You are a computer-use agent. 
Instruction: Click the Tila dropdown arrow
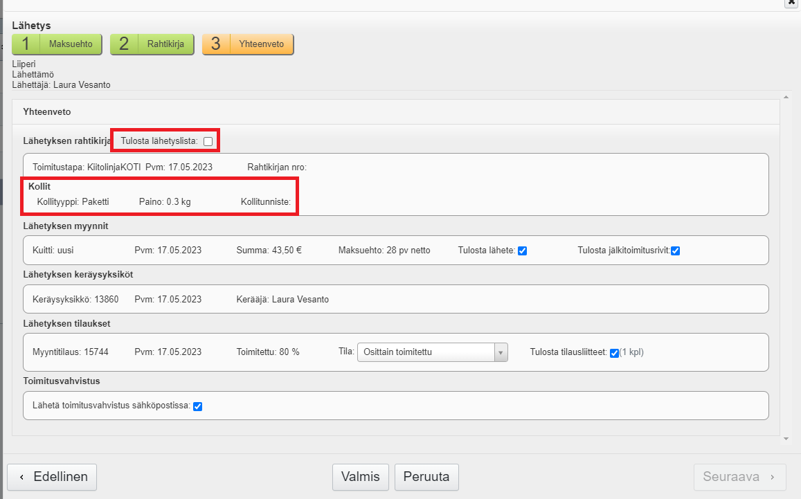[x=501, y=352]
